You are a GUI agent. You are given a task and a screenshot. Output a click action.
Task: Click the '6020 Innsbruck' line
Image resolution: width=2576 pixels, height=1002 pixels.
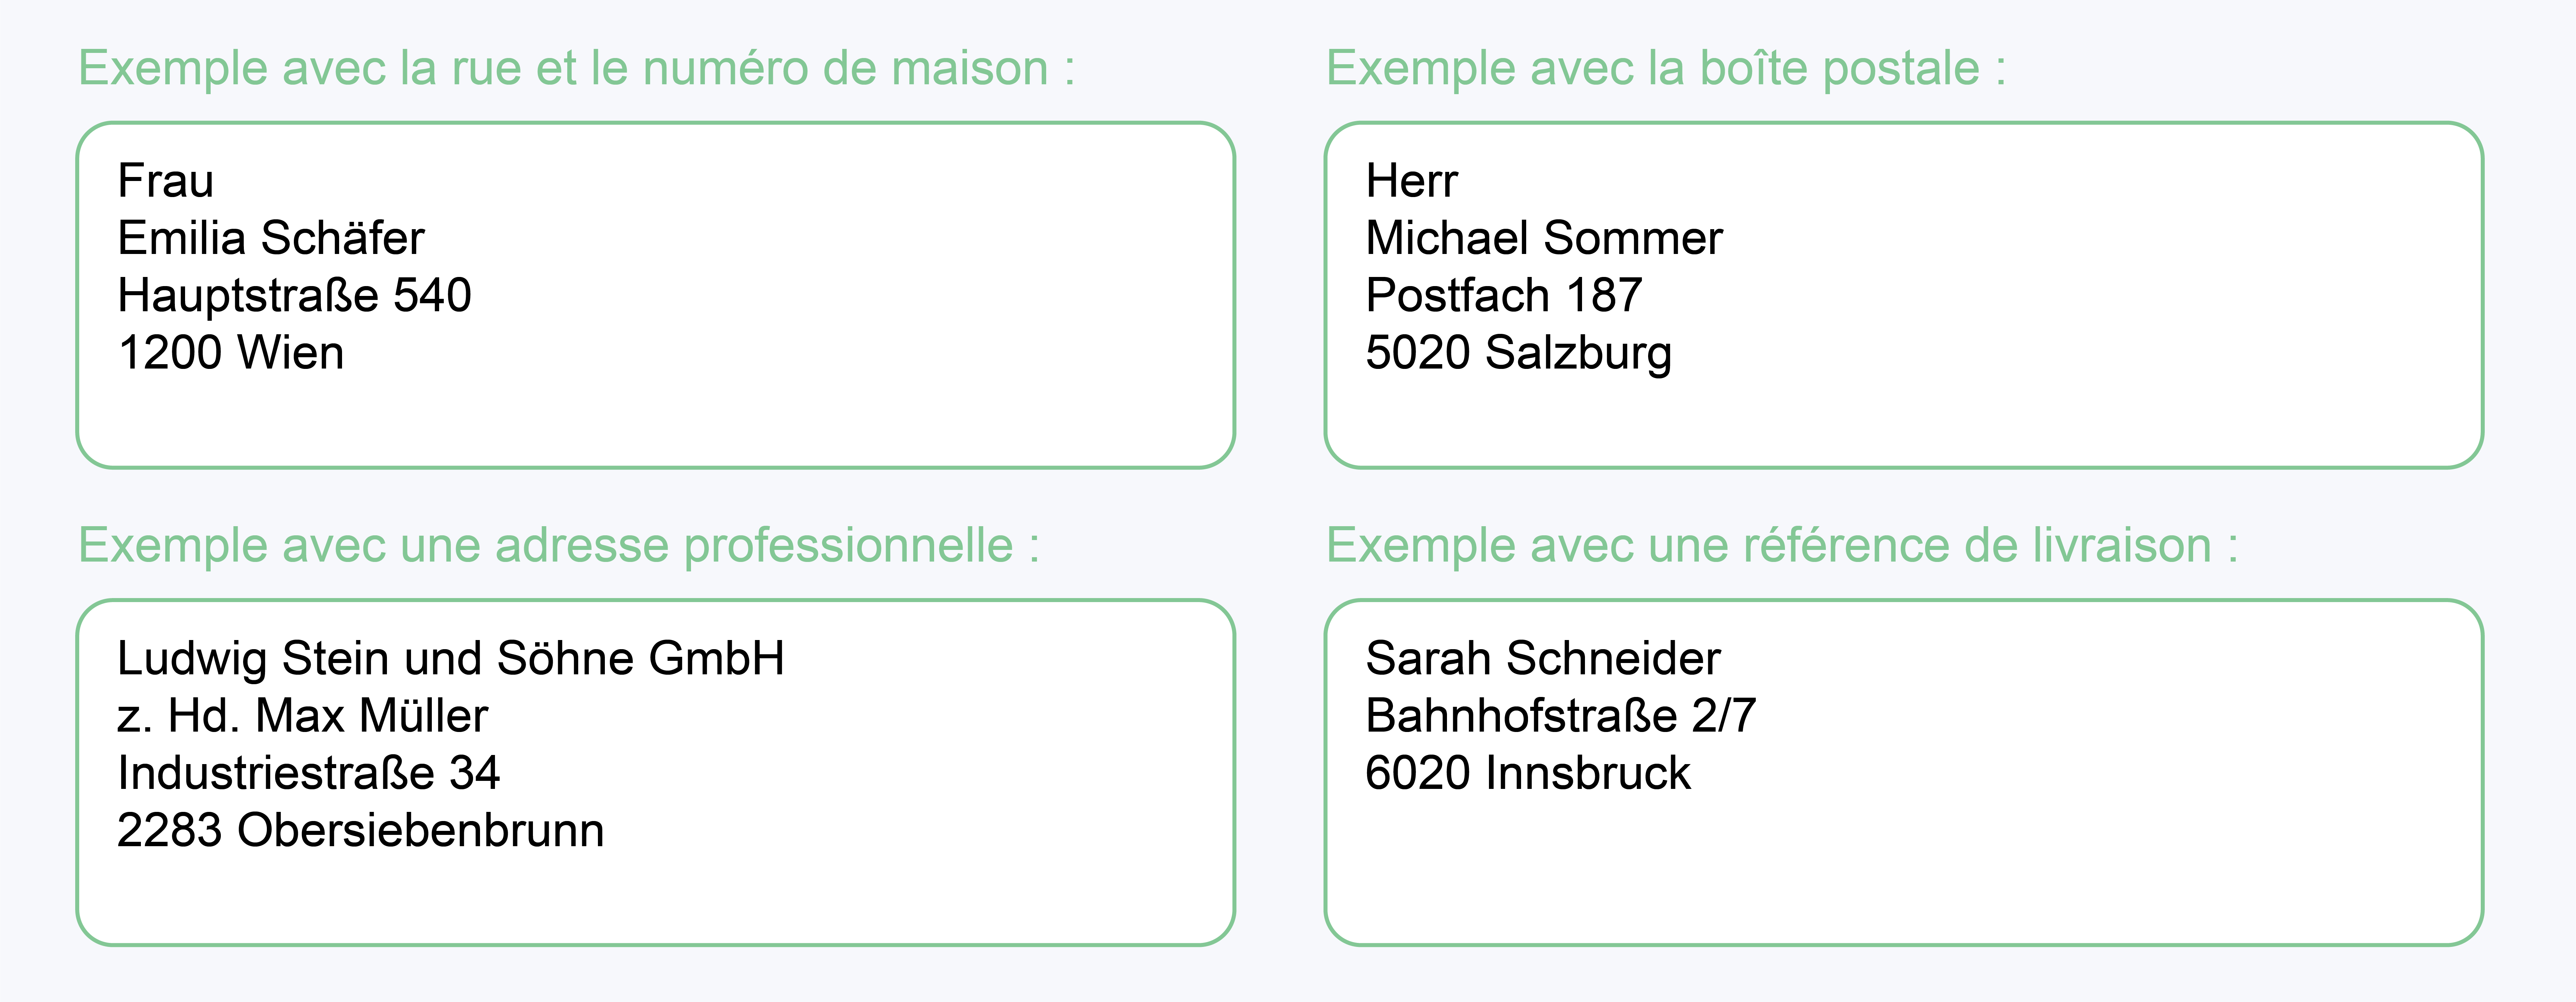click(1527, 773)
